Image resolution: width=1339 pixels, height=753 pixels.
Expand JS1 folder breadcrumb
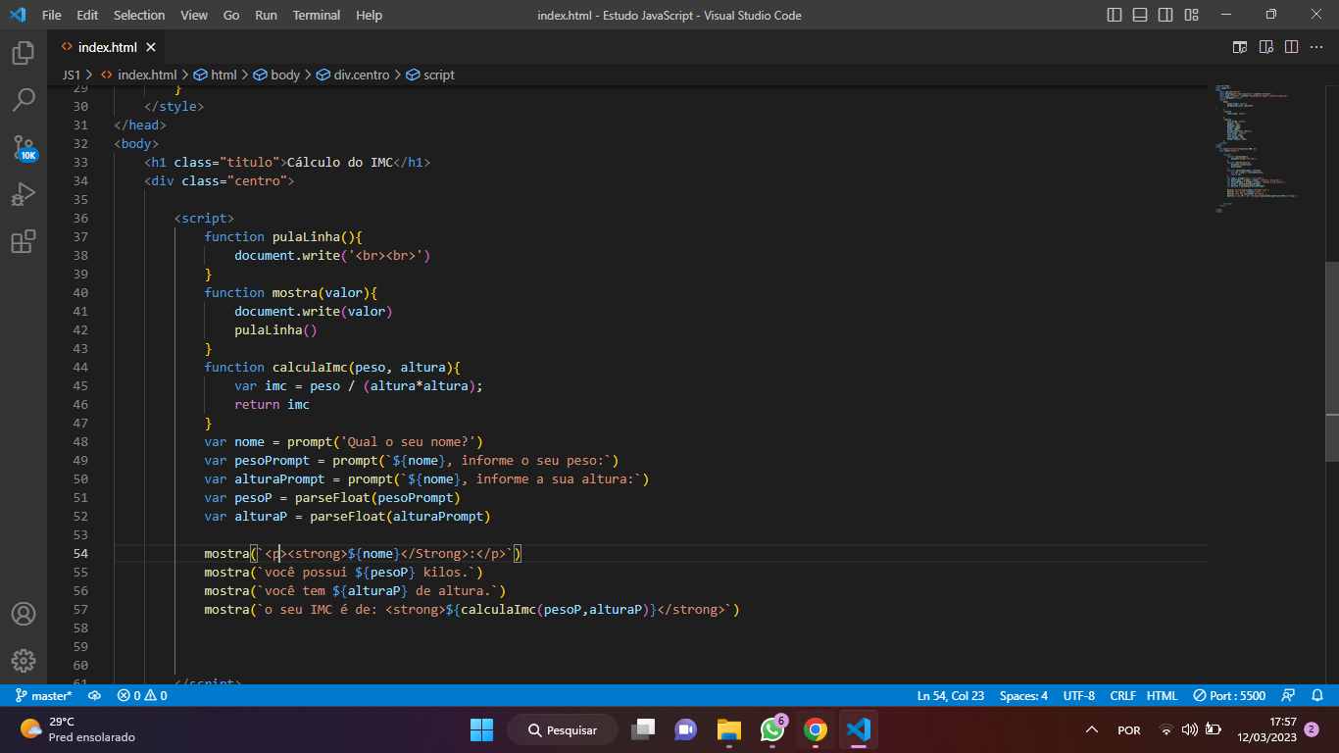click(72, 75)
